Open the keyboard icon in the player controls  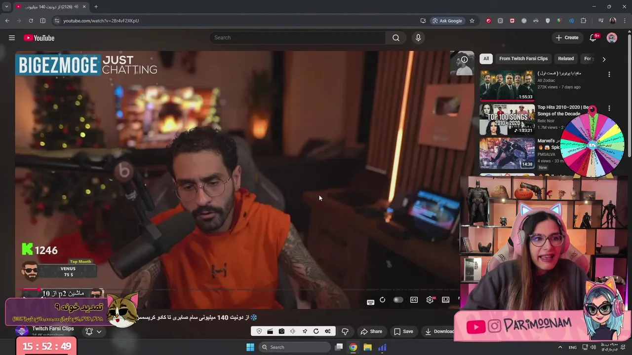[370, 302]
